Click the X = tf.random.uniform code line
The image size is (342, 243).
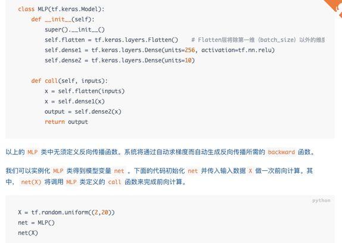(x=66, y=212)
